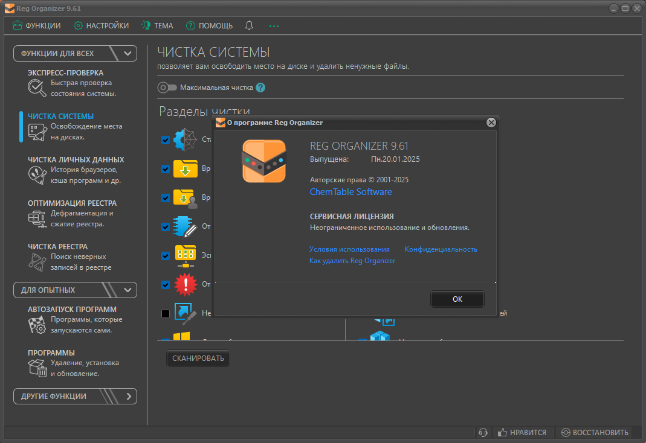Click the help question mark next to Максимальная чистка
The width and height of the screenshot is (646, 443).
tap(260, 88)
